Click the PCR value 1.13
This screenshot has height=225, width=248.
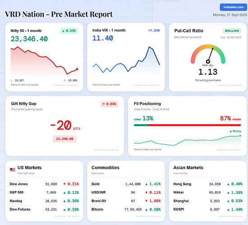208,72
